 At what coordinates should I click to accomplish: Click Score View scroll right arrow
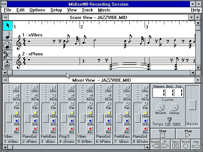(x=193, y=73)
